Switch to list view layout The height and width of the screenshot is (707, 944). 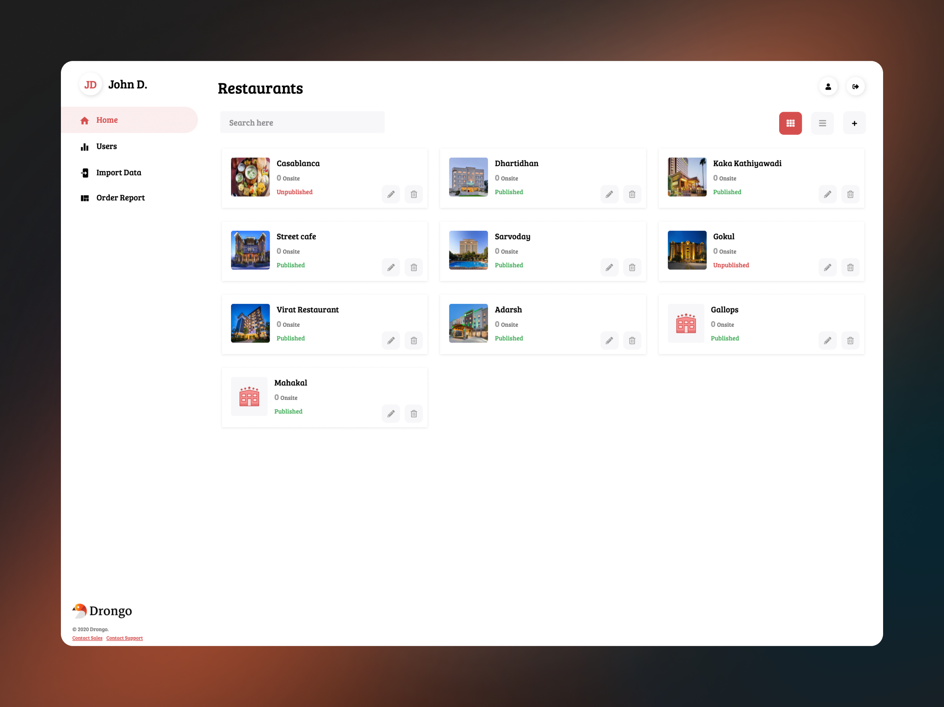click(822, 124)
